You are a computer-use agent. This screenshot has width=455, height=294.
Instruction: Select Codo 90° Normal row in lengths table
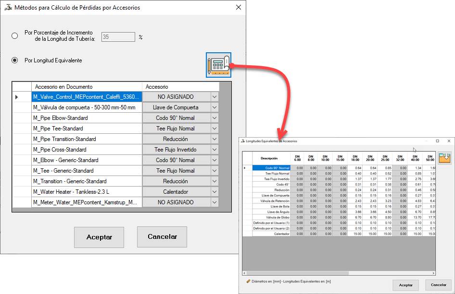pos(271,168)
